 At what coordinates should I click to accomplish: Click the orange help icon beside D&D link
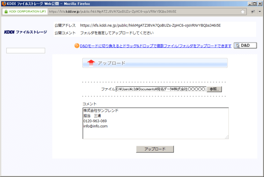pyautogui.click(x=77, y=45)
